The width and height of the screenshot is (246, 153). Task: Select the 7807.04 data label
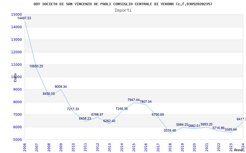(145, 102)
